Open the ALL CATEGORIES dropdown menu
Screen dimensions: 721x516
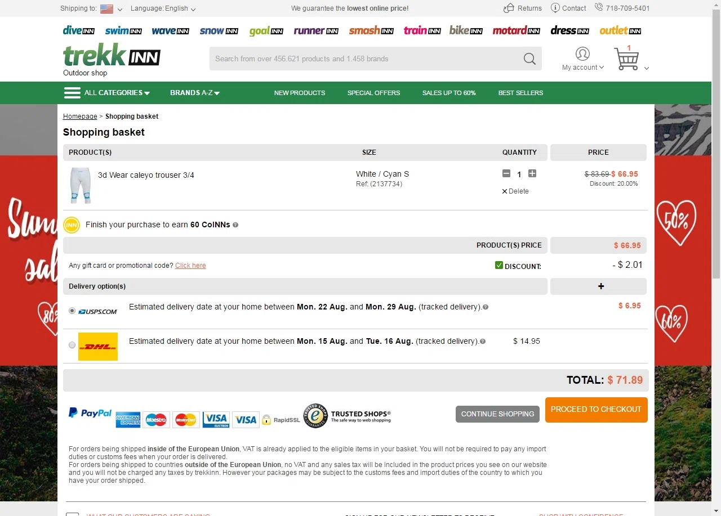[117, 93]
